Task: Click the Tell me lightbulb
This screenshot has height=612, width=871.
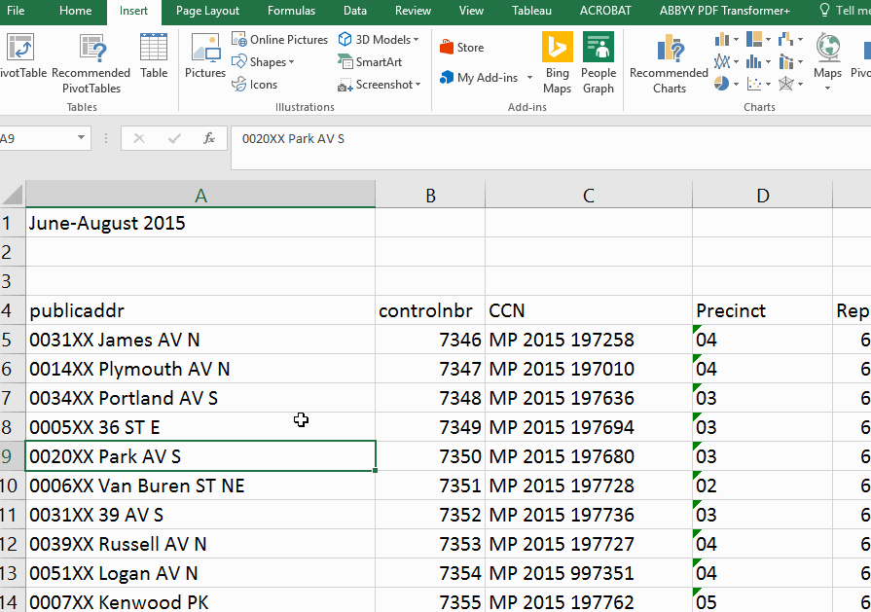Action: coord(824,10)
